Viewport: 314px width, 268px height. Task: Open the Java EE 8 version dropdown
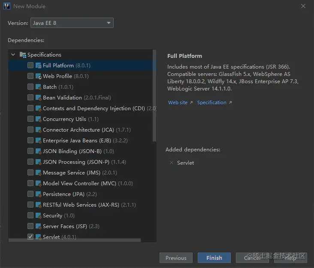click(72, 23)
